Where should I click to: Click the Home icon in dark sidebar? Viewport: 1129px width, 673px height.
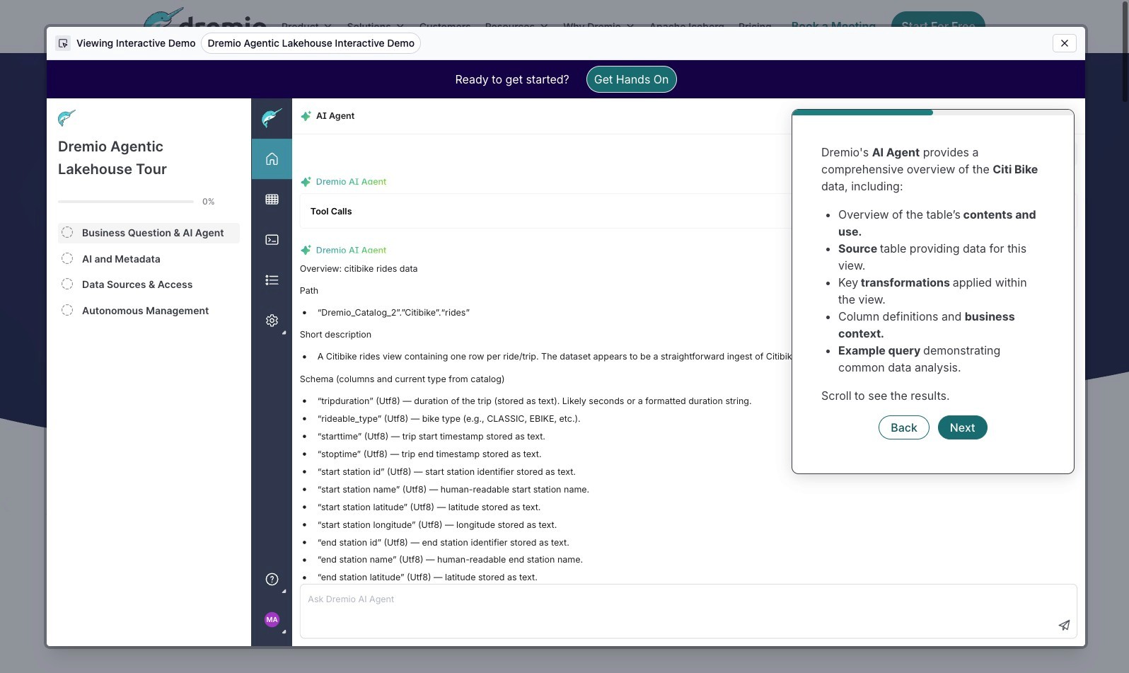pyautogui.click(x=272, y=159)
